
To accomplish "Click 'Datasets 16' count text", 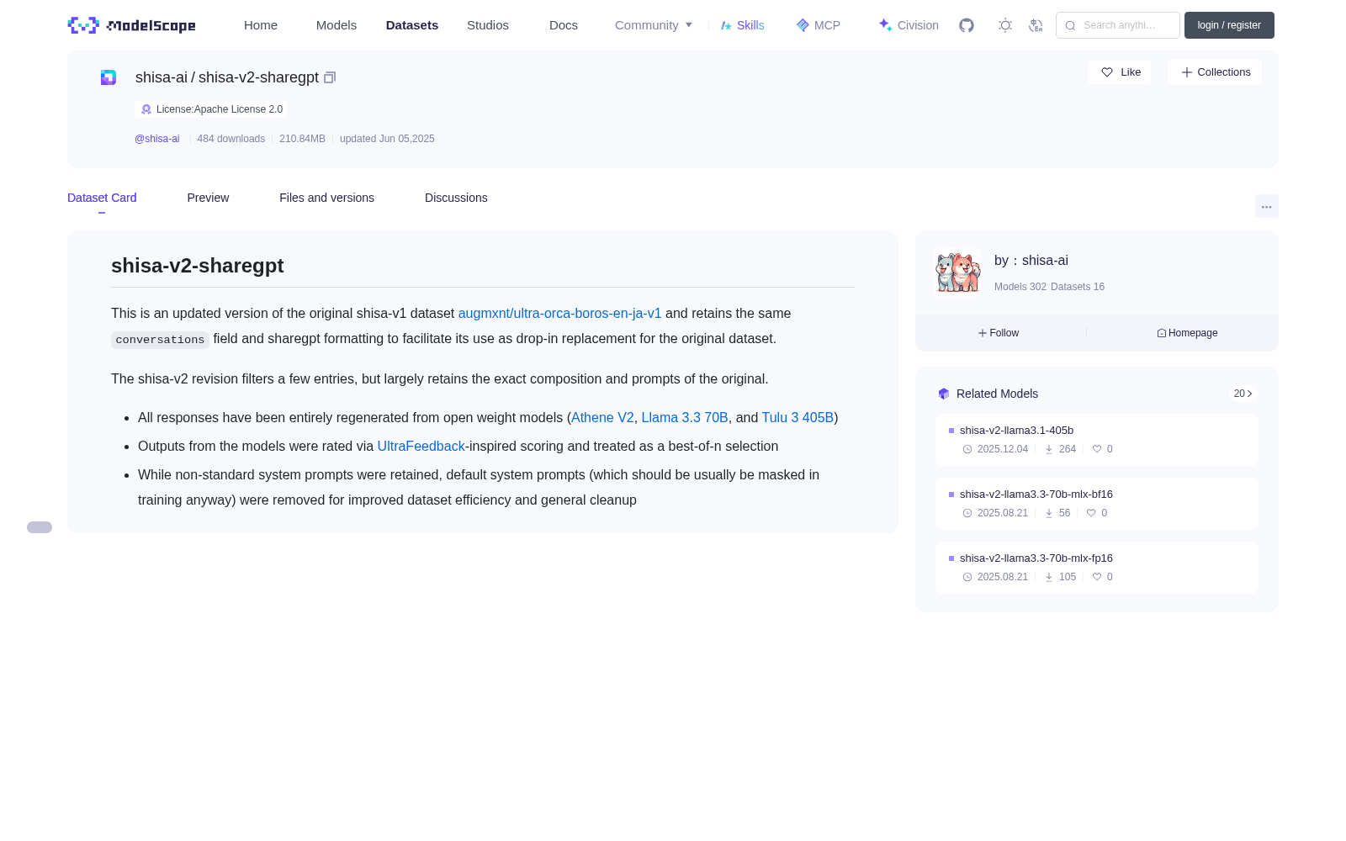I will pyautogui.click(x=1078, y=287).
